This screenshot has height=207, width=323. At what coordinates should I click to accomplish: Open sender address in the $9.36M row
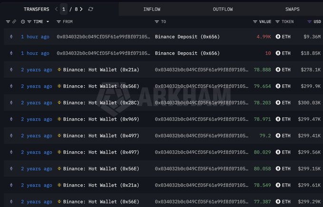click(x=103, y=37)
